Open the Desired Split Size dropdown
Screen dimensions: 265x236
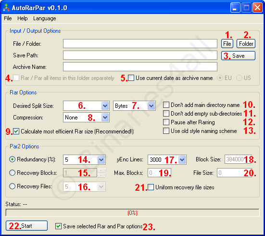[105, 106]
